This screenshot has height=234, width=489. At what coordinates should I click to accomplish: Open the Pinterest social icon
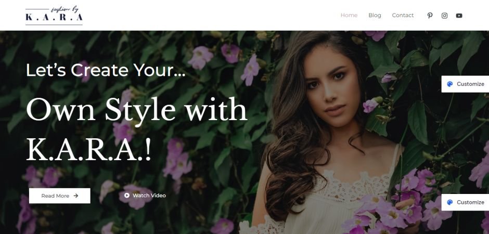click(x=430, y=15)
